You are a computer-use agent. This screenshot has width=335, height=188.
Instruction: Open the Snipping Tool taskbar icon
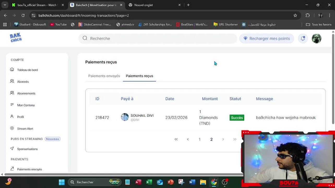[181, 182]
